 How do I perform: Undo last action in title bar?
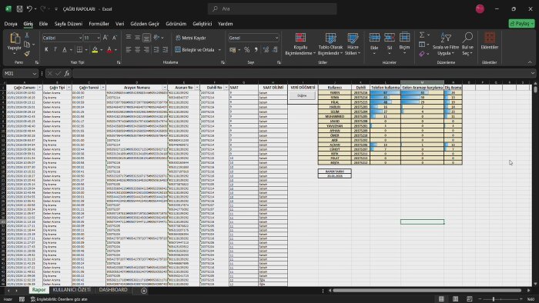(29, 9)
